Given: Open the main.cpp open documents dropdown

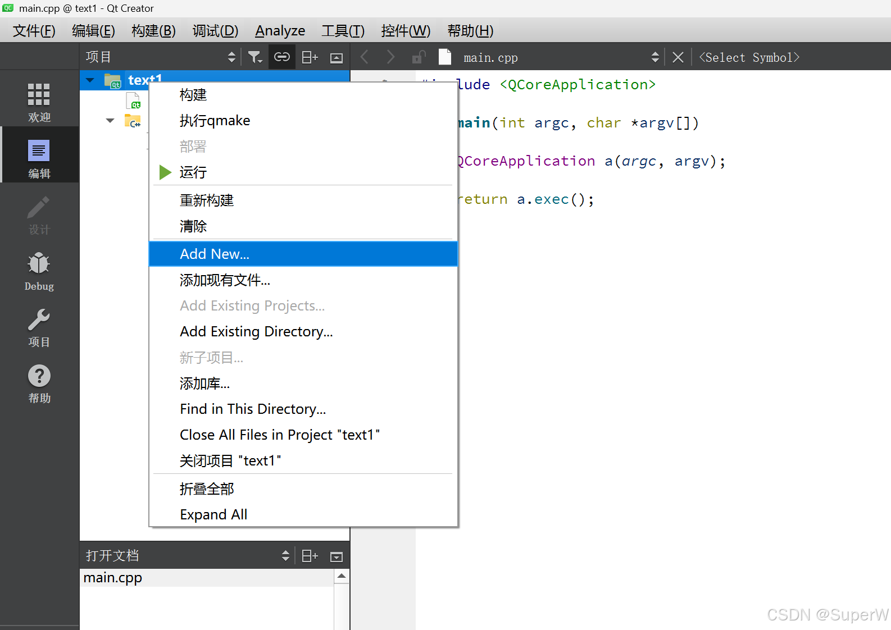Looking at the screenshot, I should pyautogui.click(x=560, y=57).
